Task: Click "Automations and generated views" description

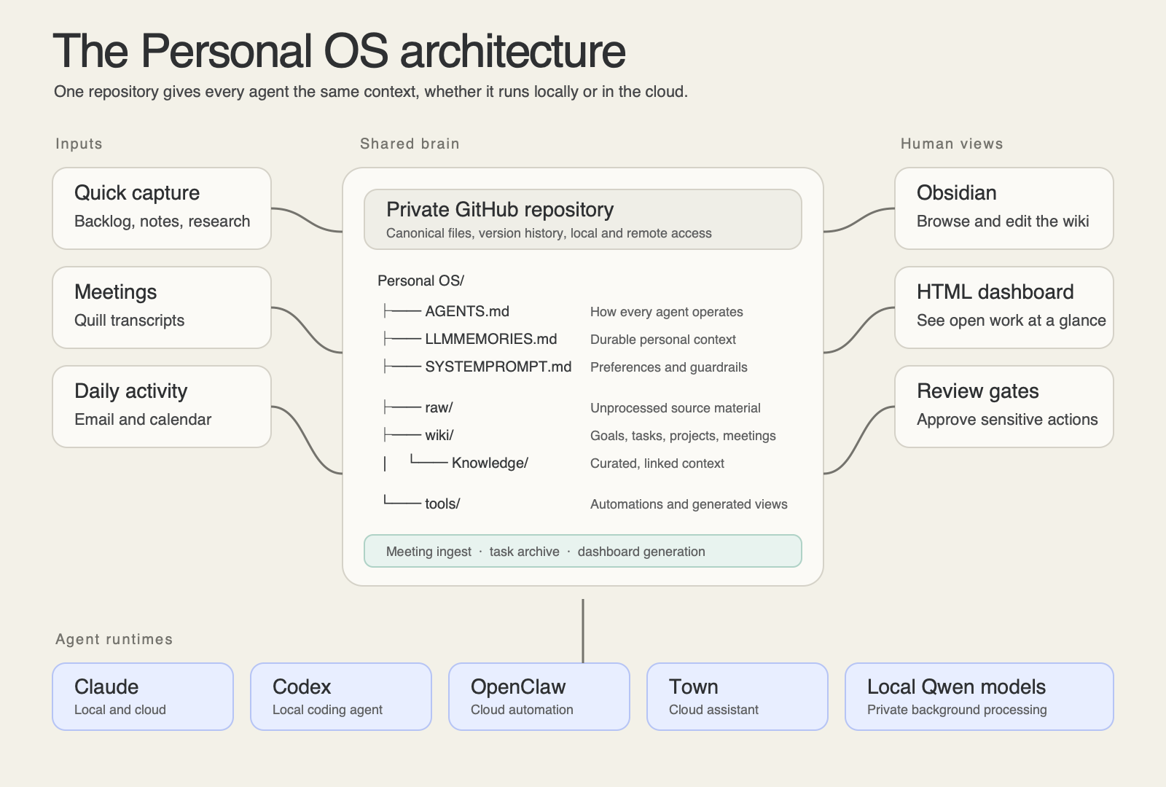Action: (689, 504)
